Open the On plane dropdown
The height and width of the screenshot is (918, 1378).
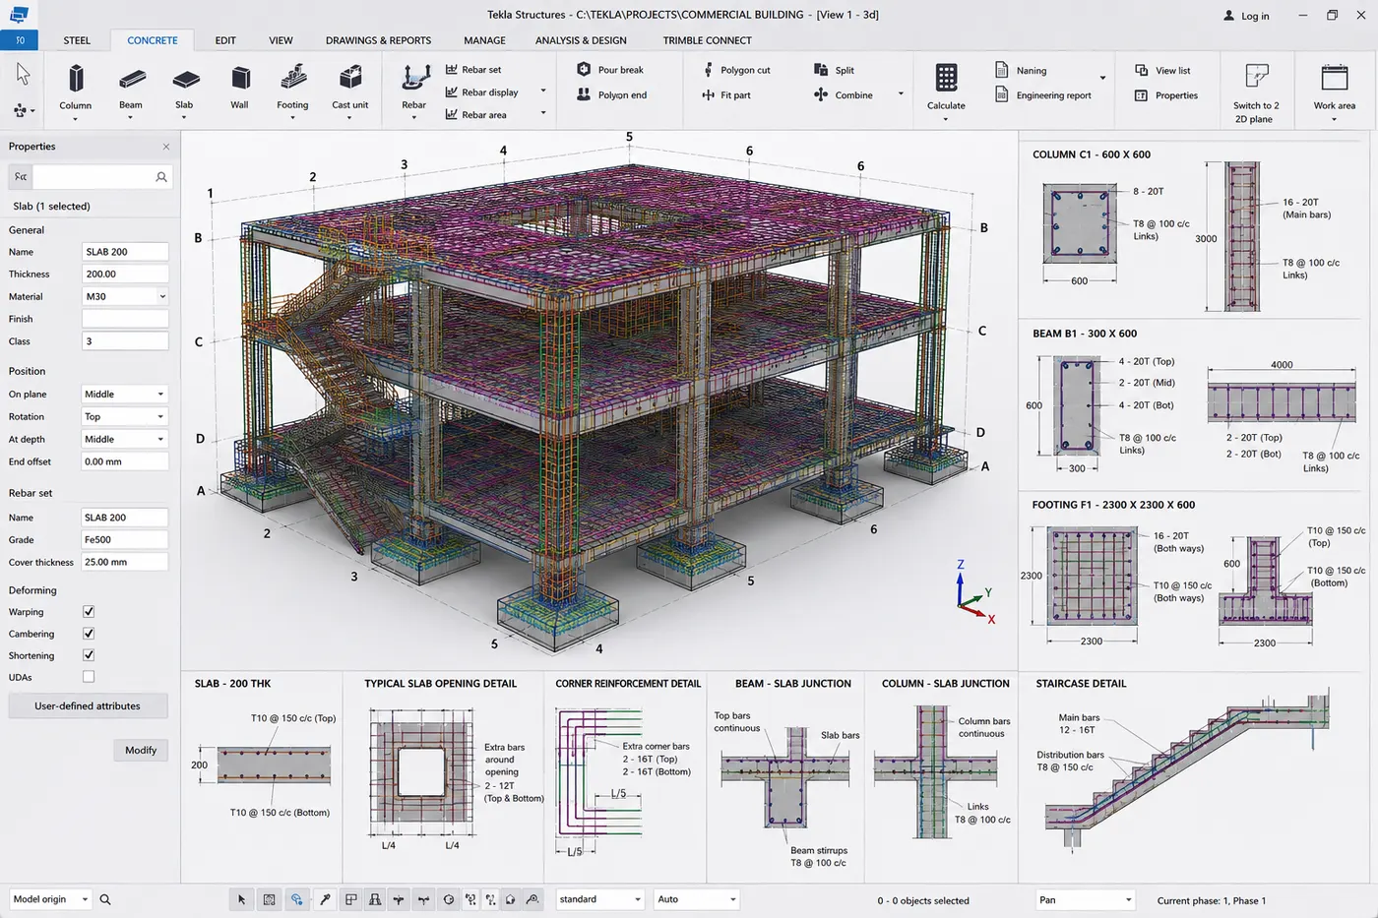click(125, 394)
